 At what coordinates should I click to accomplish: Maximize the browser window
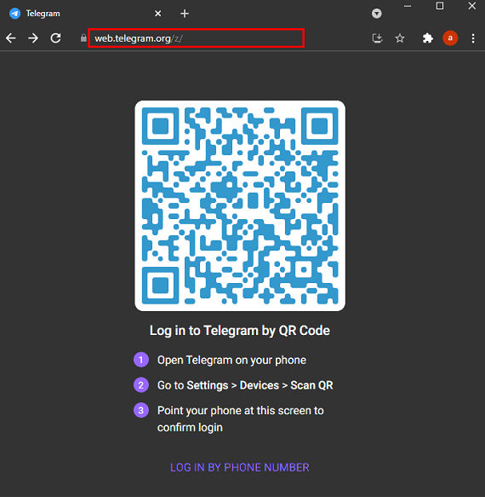440,6
